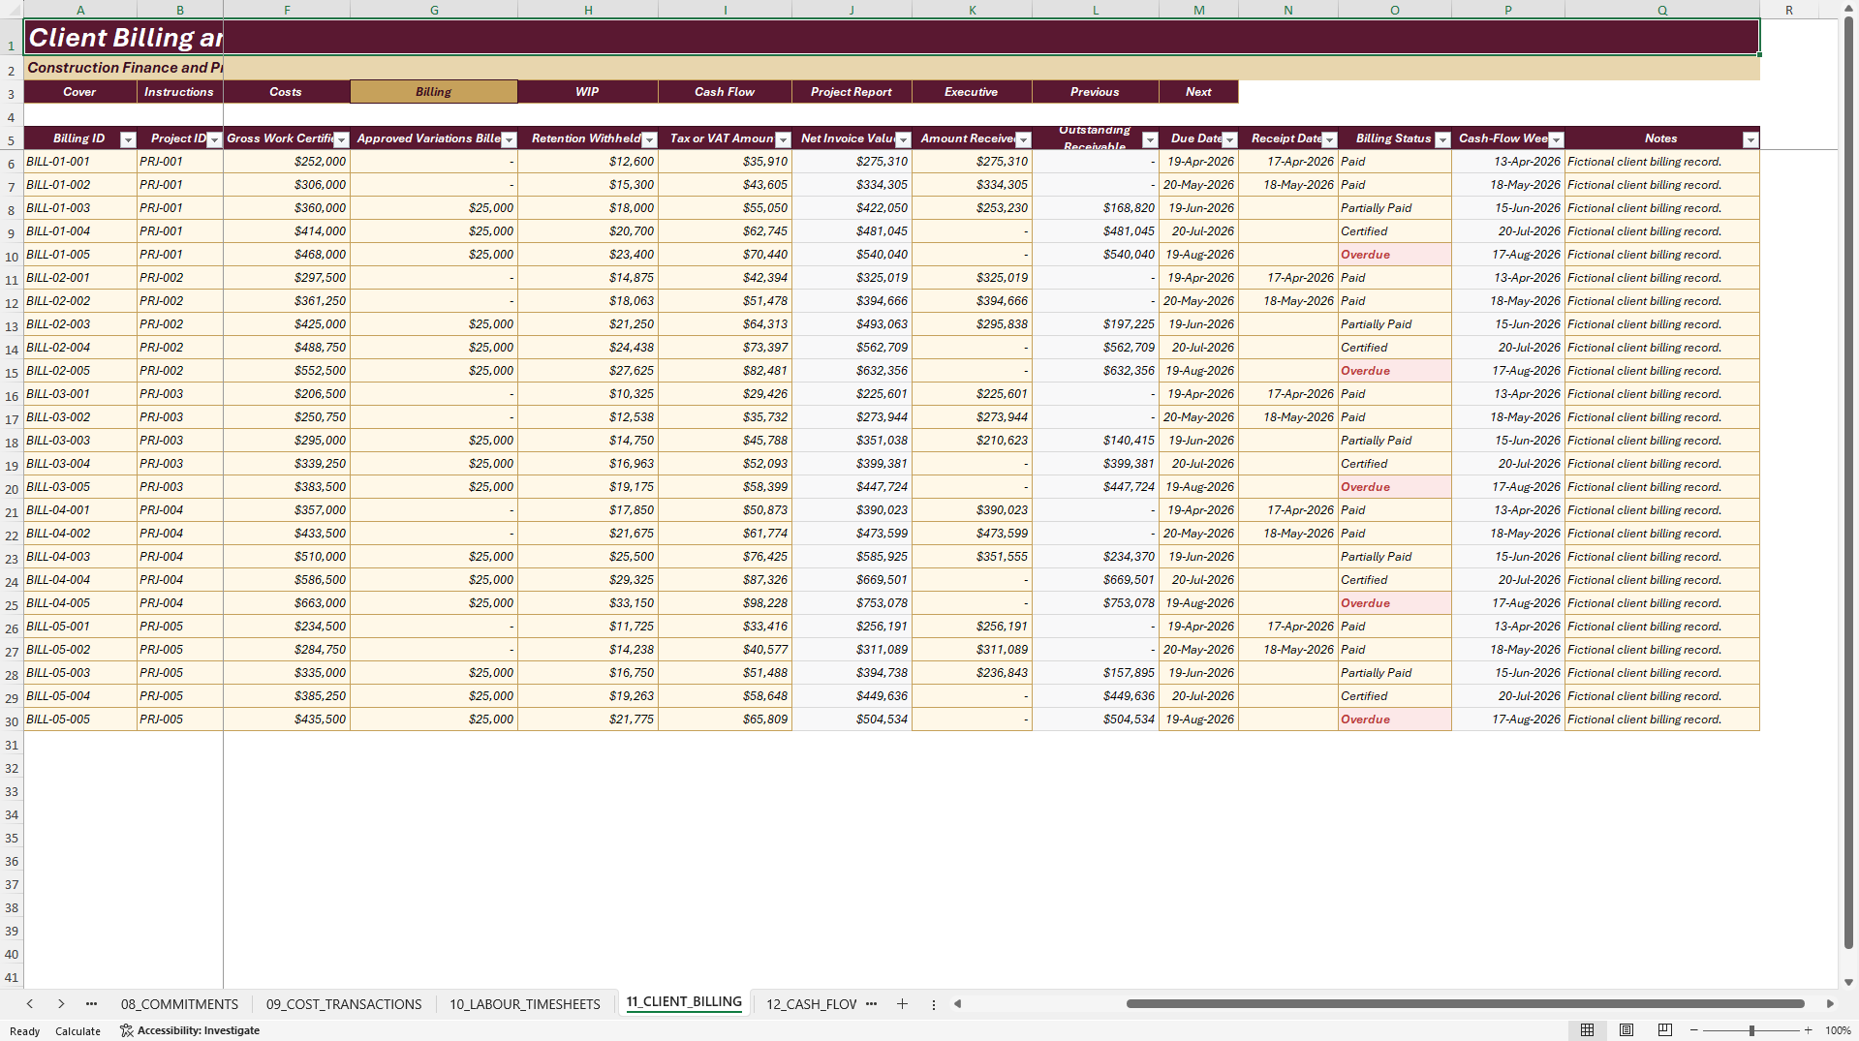Open Project ID filter dropdown
Viewport: 1859px width, 1041px height.
tap(214, 140)
